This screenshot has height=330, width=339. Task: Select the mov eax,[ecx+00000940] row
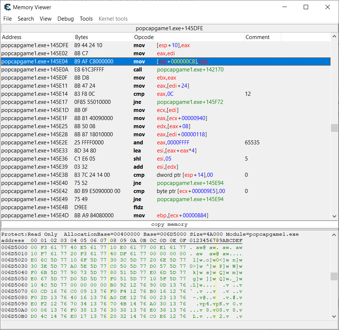pyautogui.click(x=165, y=118)
